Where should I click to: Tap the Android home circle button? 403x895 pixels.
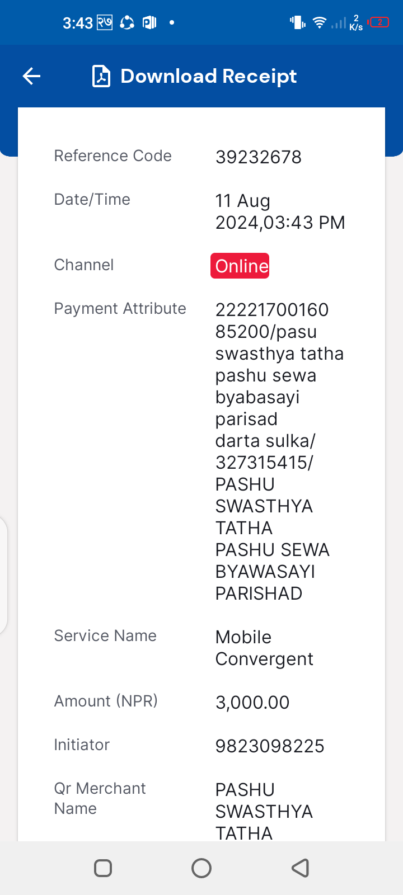pyautogui.click(x=201, y=868)
